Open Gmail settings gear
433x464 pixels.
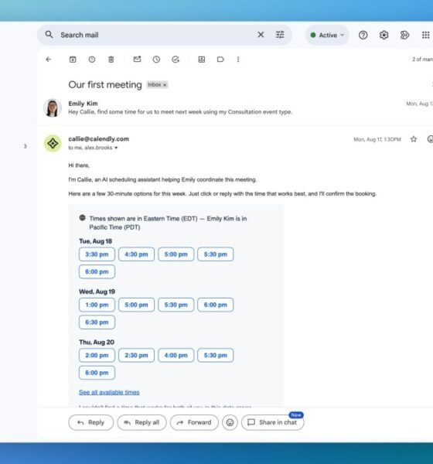pos(384,35)
